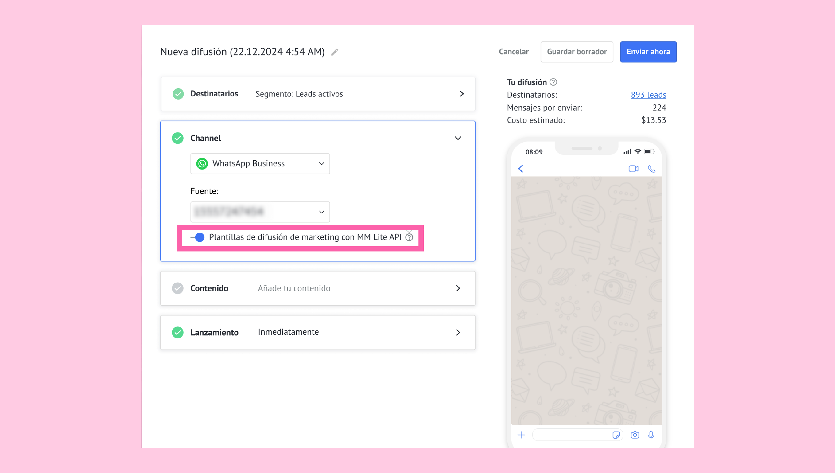Screen dimensions: 835x473
Task: Collapse the Channel section chevron
Action: click(458, 139)
